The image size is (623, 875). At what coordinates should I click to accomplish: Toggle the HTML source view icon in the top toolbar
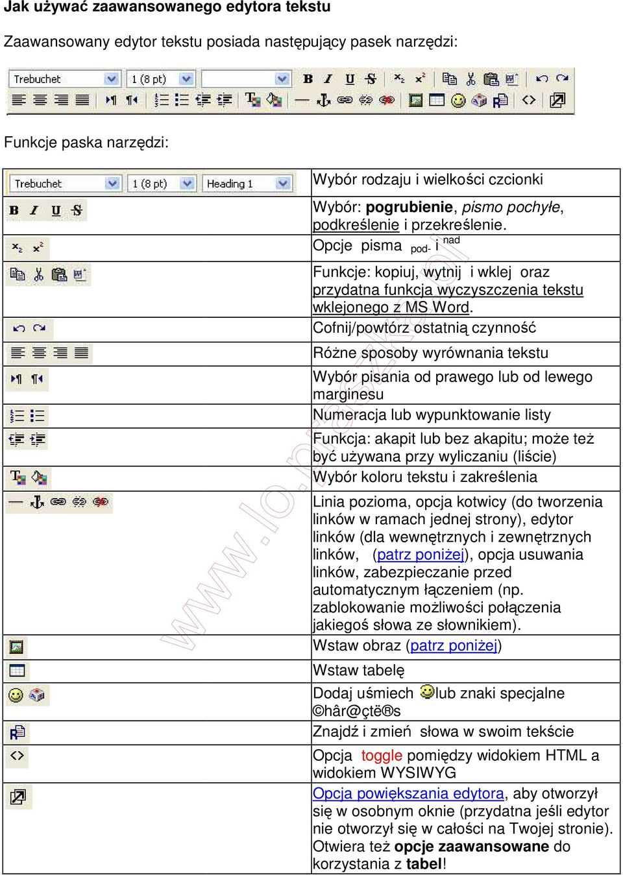pos(529,100)
